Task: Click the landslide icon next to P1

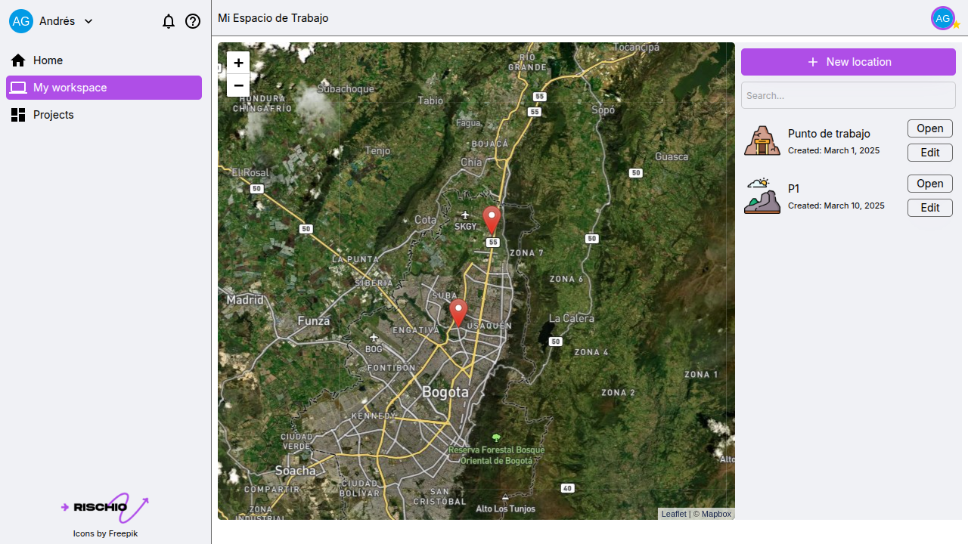Action: (762, 196)
